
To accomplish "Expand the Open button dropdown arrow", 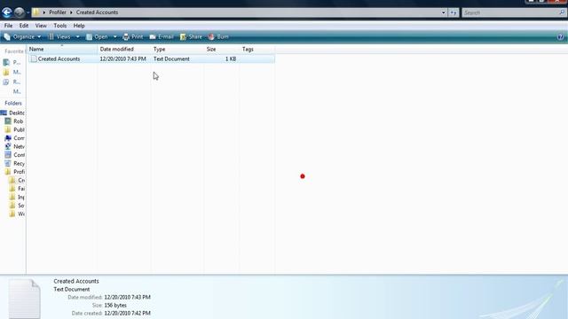I will pyautogui.click(x=114, y=37).
